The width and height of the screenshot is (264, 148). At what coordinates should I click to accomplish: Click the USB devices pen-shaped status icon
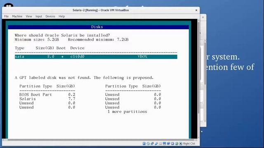click(x=156, y=143)
